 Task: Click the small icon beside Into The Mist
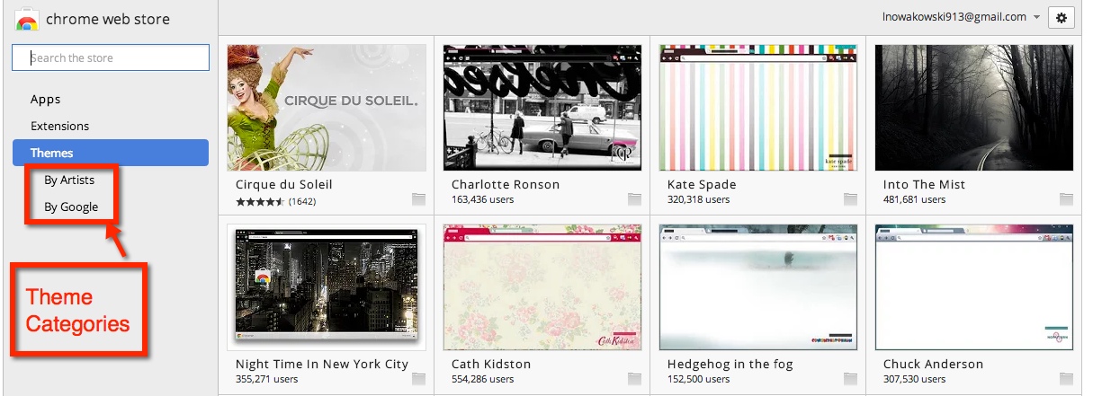point(1067,198)
